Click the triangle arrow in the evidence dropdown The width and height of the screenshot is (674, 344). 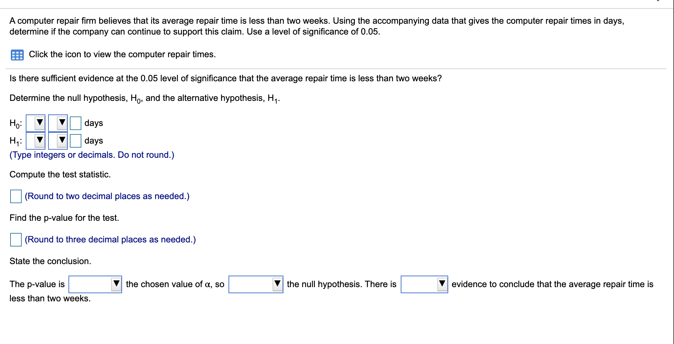coord(442,284)
